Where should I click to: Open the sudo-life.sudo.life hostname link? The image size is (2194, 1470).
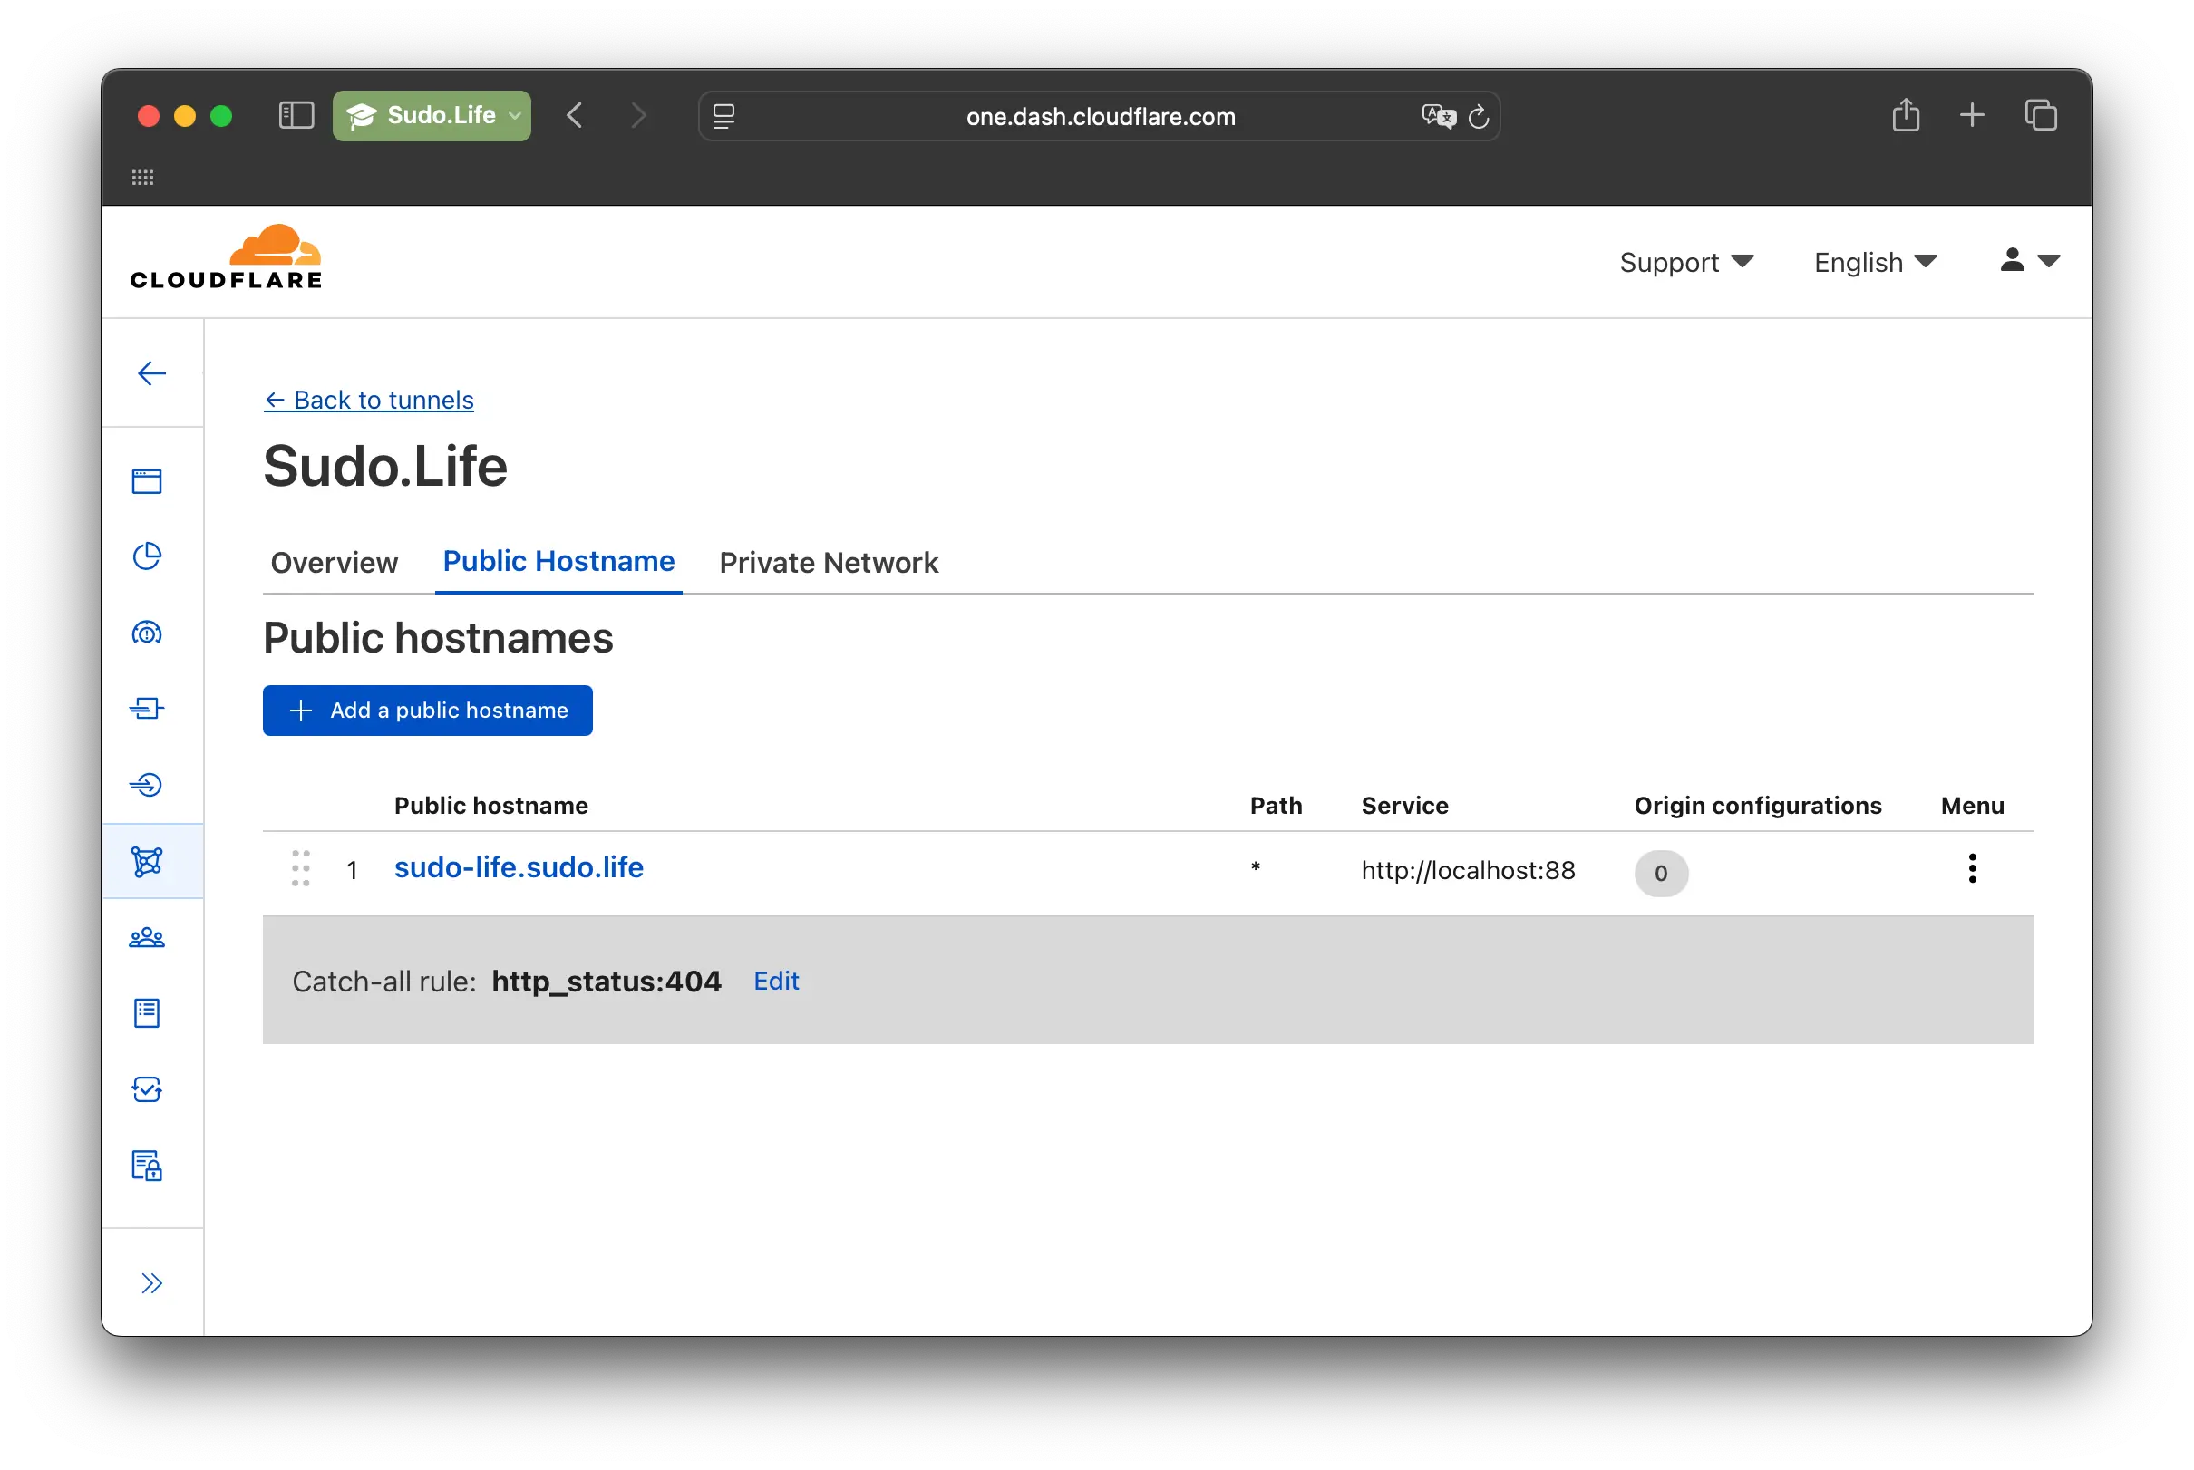519,867
